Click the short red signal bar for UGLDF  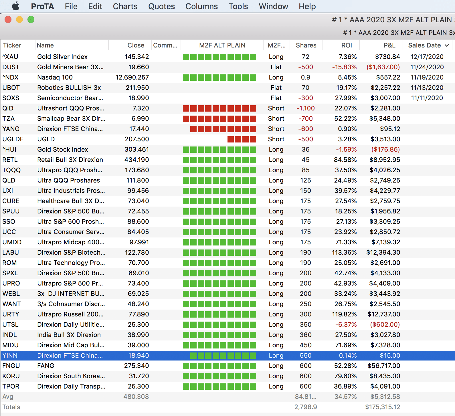[x=242, y=139]
